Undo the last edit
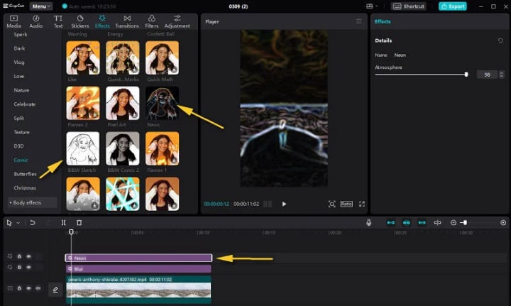The width and height of the screenshot is (511, 306). [33, 222]
